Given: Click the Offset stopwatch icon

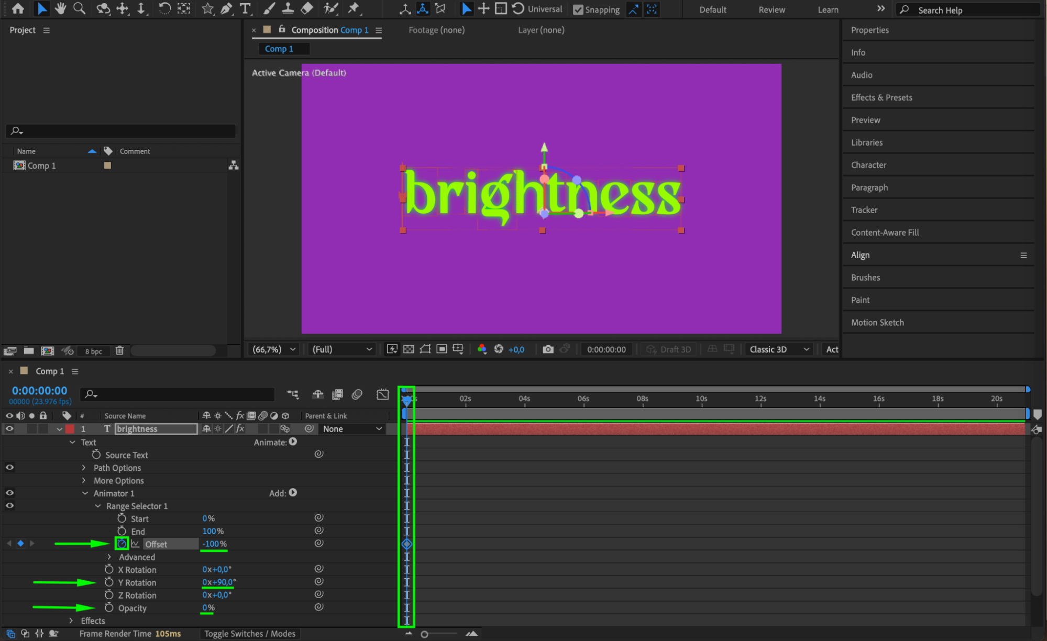Looking at the screenshot, I should [x=122, y=544].
